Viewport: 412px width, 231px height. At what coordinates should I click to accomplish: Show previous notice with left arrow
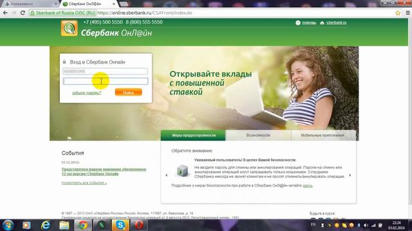click(x=166, y=175)
